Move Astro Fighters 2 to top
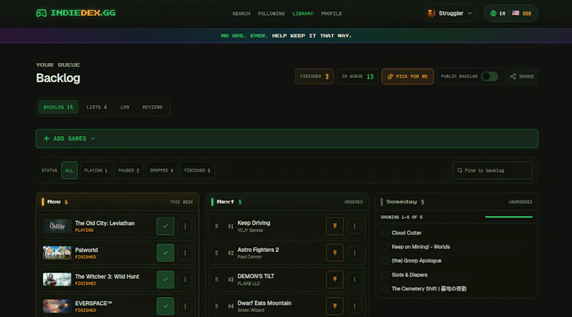Screen dimensions: 572x317 coord(335,253)
